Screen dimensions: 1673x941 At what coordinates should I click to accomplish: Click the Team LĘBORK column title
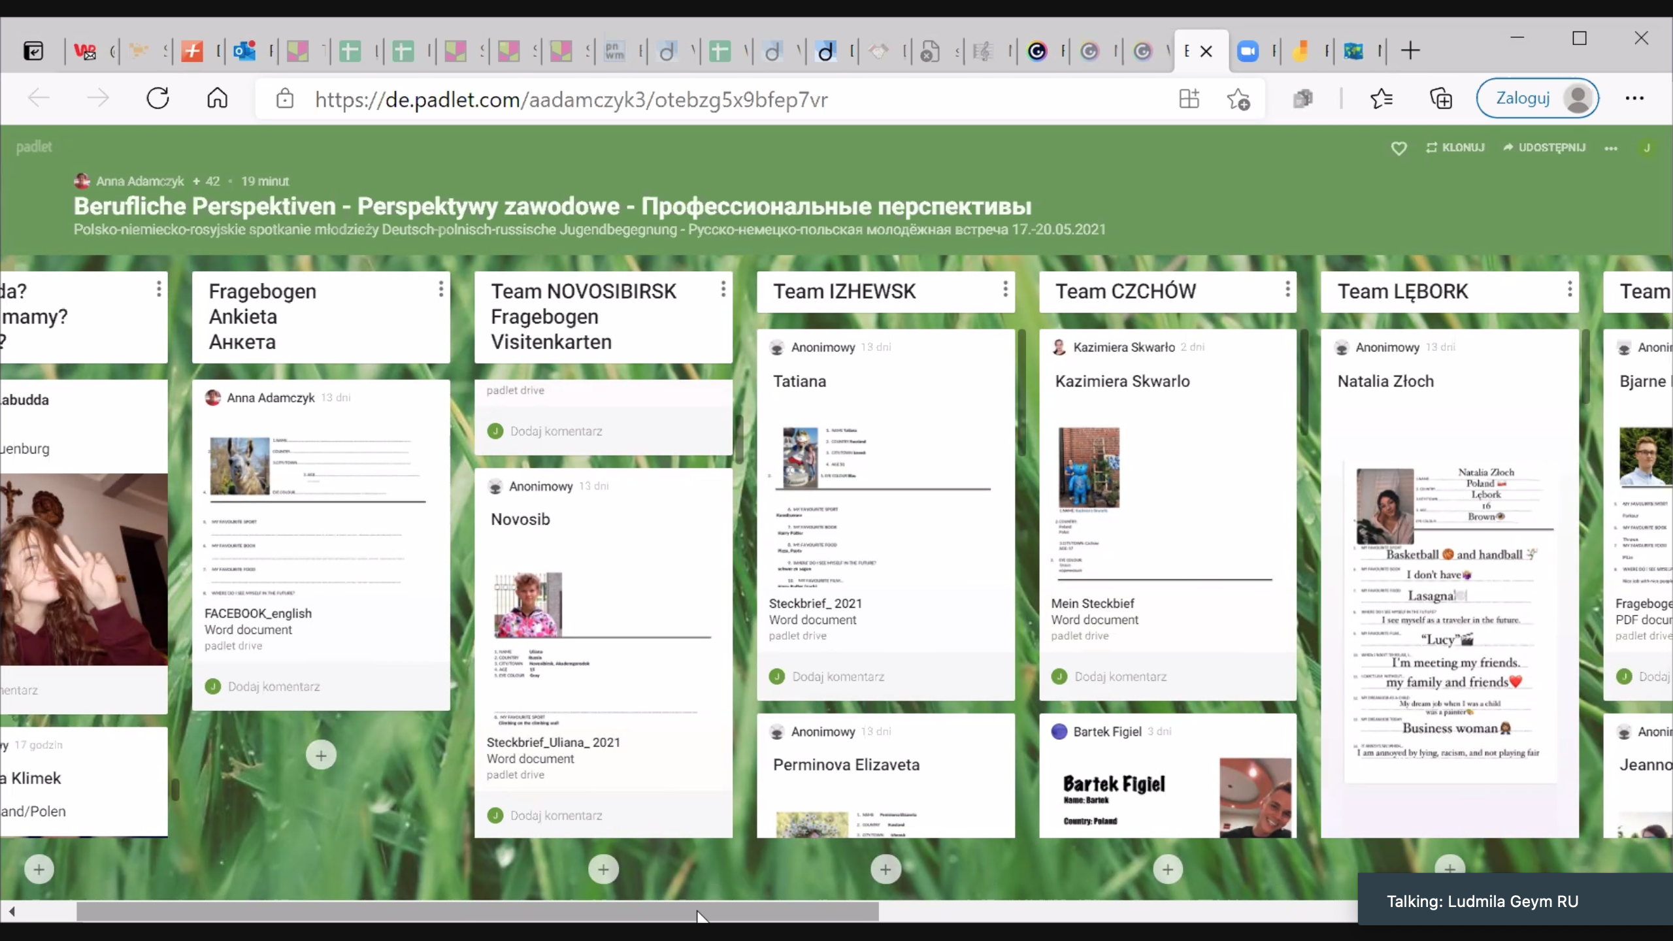click(1402, 291)
